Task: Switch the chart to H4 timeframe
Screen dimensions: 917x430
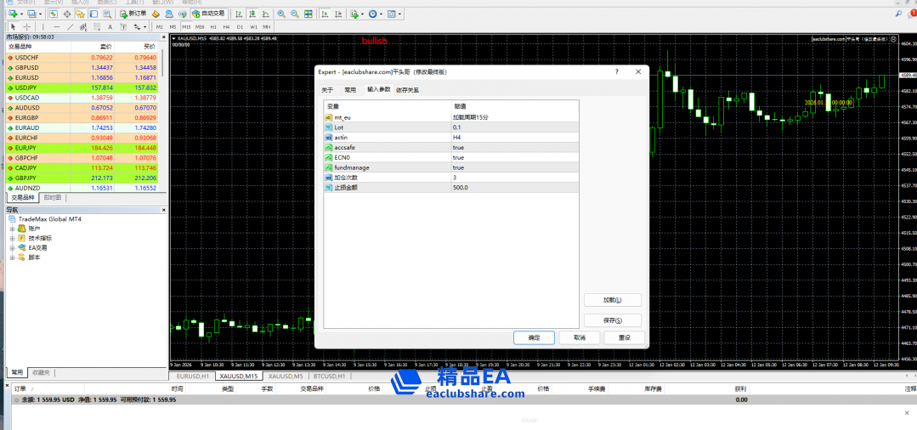Action: coord(227,27)
